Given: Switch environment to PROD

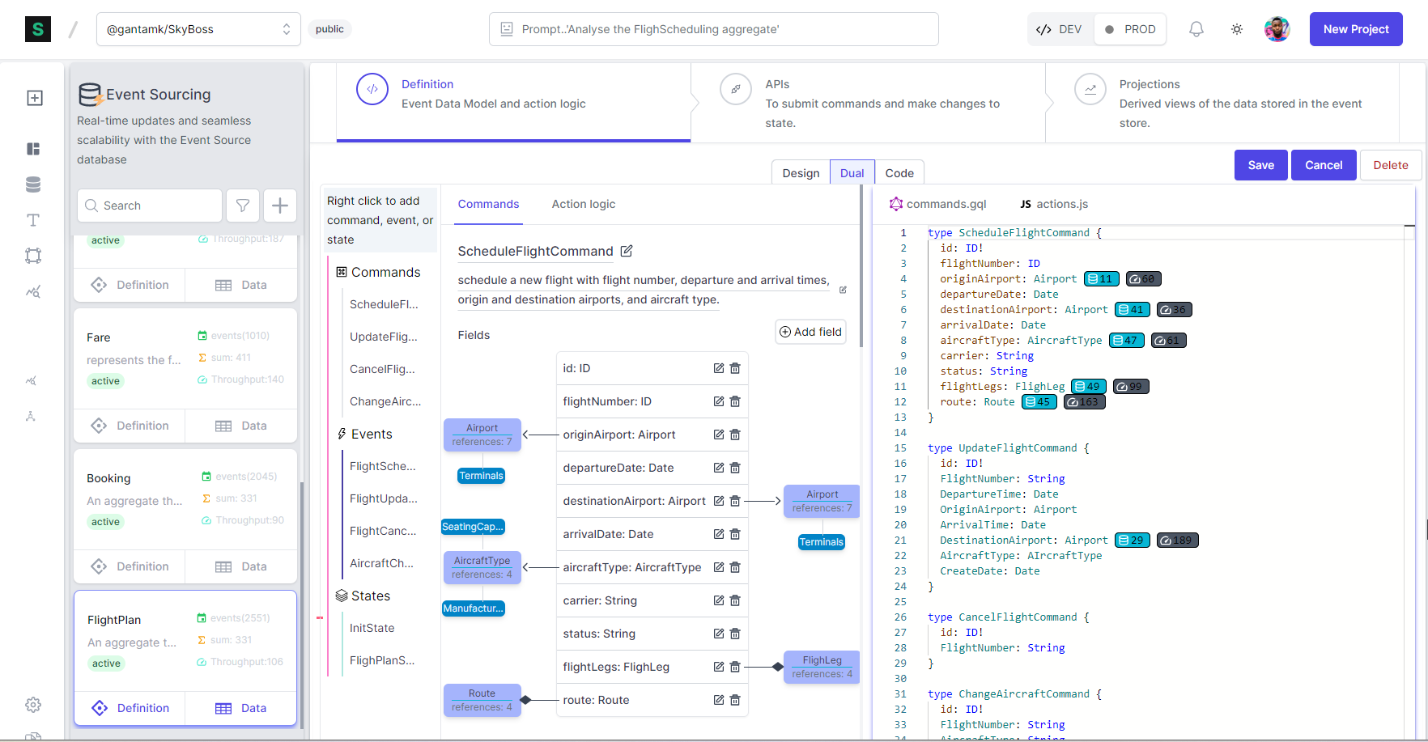Looking at the screenshot, I should tap(1130, 28).
